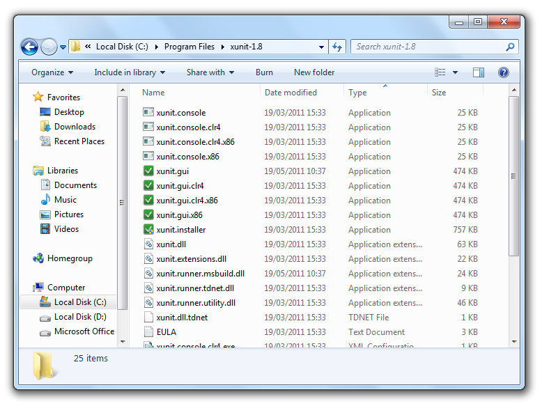Viewport: 542px width, 406px height.
Task: Click the xunit.runner.utility.dll file icon
Action: pyautogui.click(x=148, y=302)
